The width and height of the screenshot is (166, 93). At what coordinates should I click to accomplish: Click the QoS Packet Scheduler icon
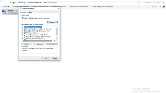[x=25, y=33]
